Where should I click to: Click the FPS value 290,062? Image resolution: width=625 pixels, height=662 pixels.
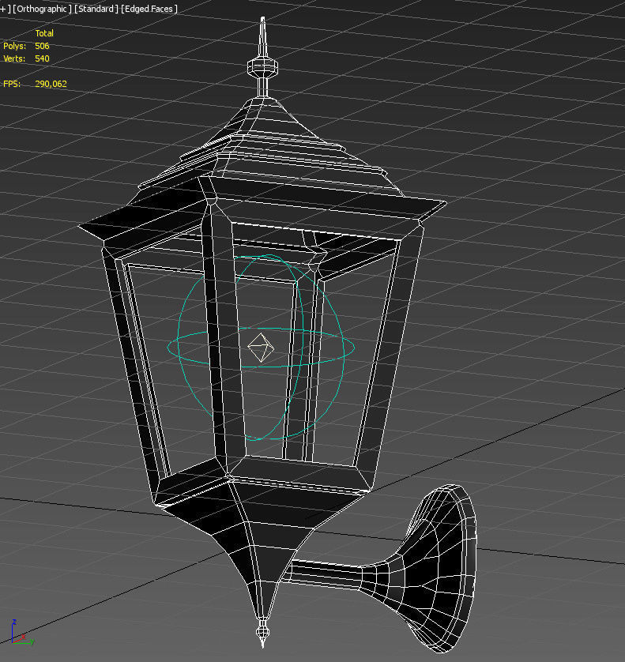pyautogui.click(x=51, y=84)
